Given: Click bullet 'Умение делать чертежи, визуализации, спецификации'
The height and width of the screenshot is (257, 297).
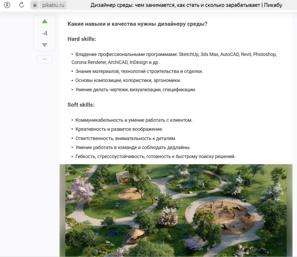Looking at the screenshot, I should (136, 90).
